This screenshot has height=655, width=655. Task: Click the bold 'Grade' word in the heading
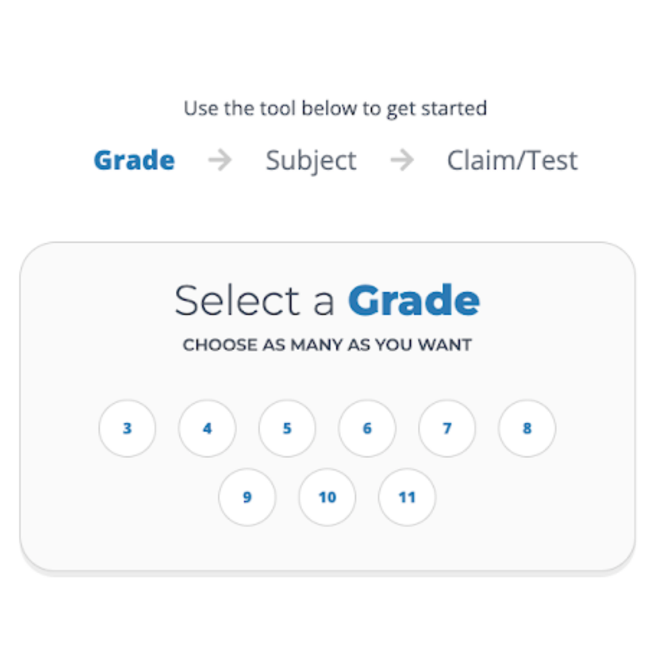click(x=414, y=300)
